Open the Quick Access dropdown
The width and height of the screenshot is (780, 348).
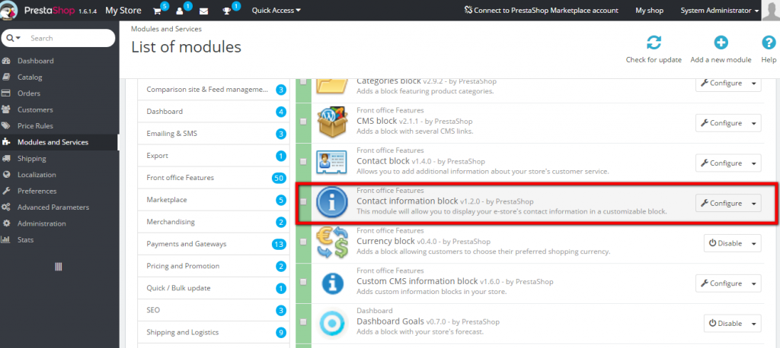(x=276, y=11)
